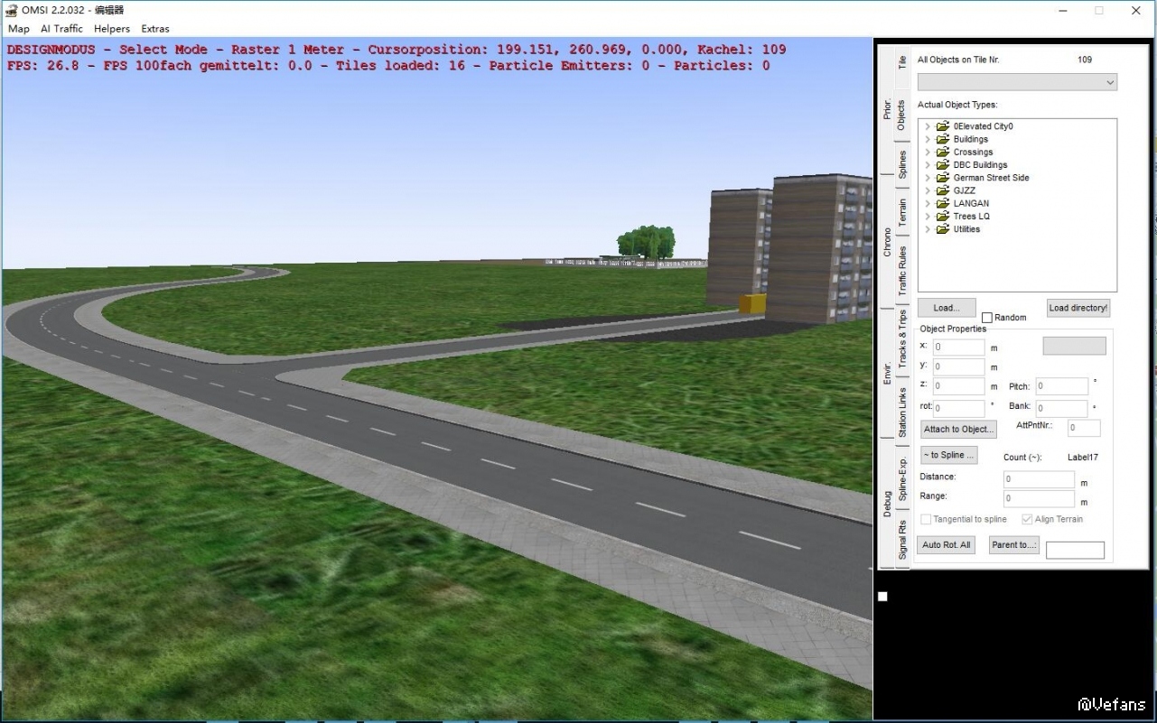Image resolution: width=1157 pixels, height=723 pixels.
Task: Click the Pitch input field
Action: (x=1061, y=386)
